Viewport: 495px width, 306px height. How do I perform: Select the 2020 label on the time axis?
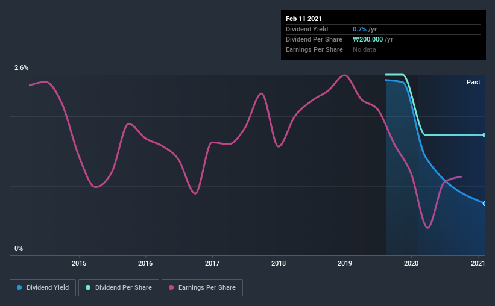click(411, 263)
